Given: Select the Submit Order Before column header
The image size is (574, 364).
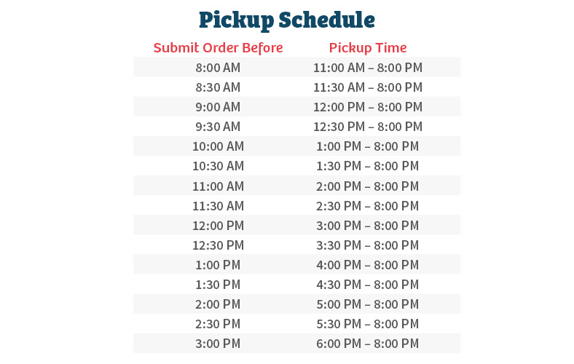Looking at the screenshot, I should click(218, 48).
